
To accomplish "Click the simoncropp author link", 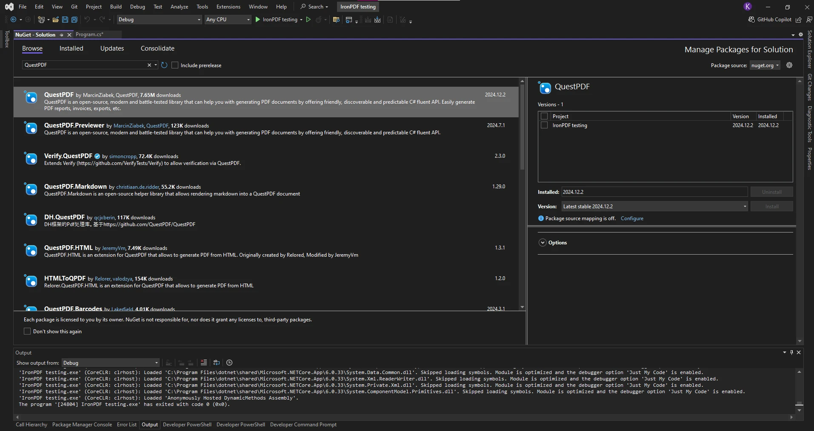I will [123, 156].
